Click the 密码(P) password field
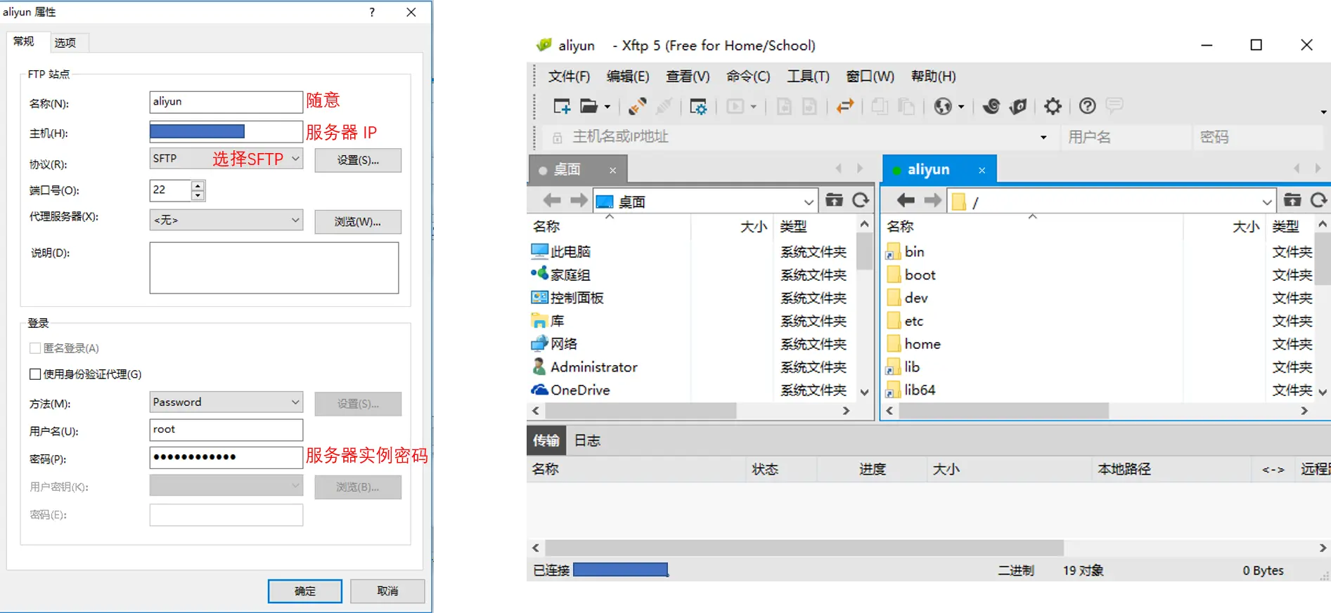The image size is (1331, 613). [x=226, y=457]
